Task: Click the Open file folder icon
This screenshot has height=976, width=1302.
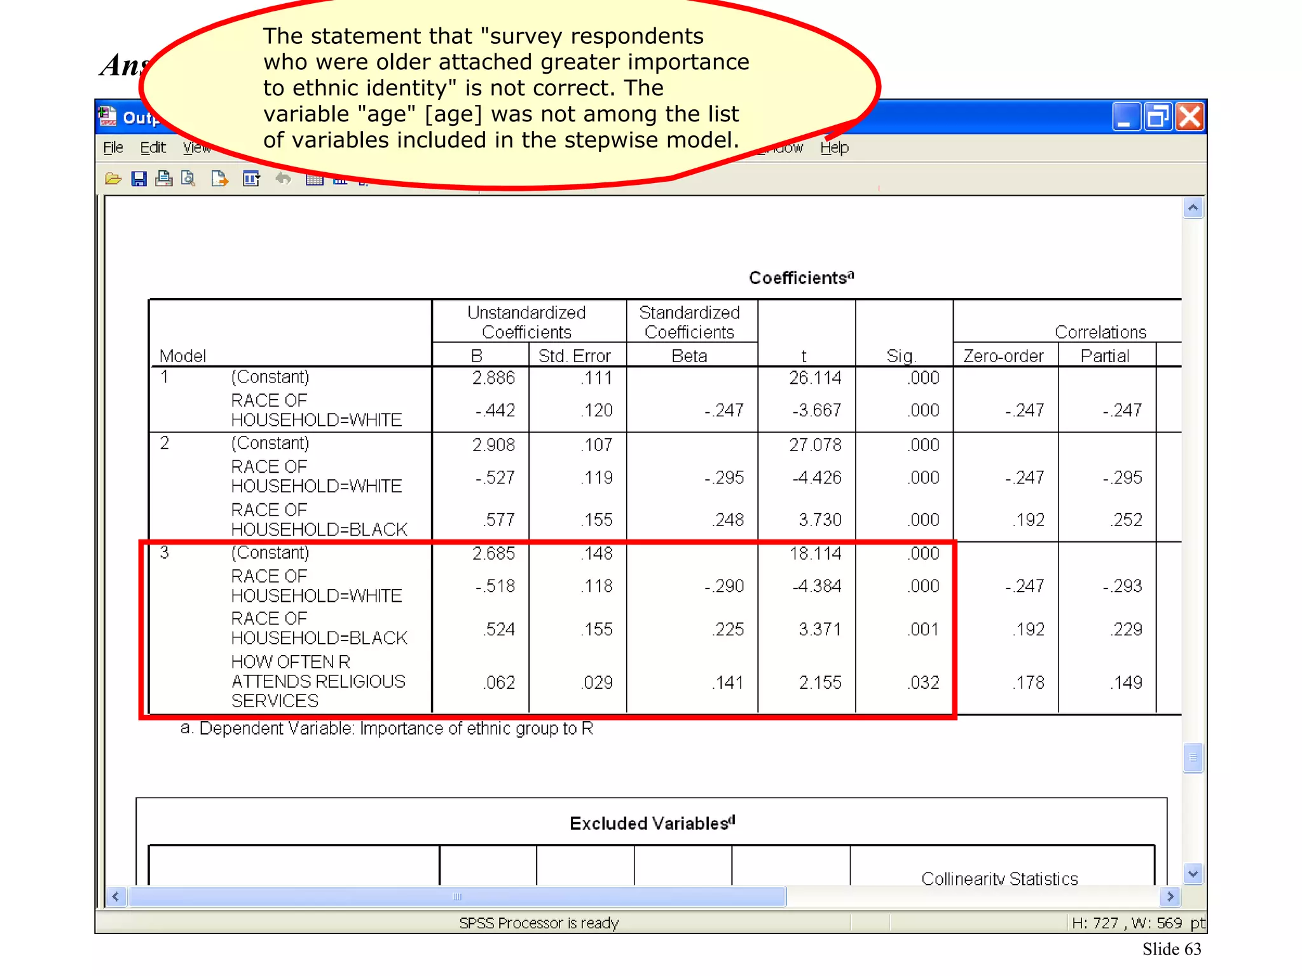Action: click(x=113, y=179)
